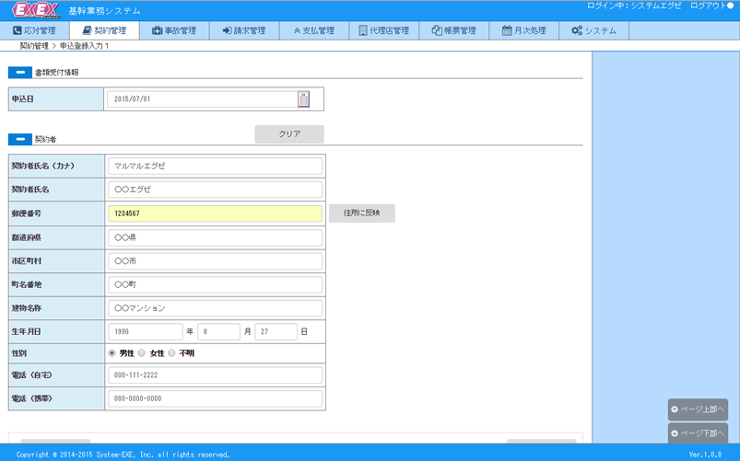Select 女性 gender radio button

pos(142,353)
